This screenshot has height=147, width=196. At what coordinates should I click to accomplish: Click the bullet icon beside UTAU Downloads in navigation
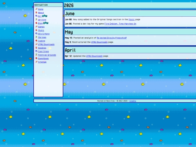click(36, 44)
